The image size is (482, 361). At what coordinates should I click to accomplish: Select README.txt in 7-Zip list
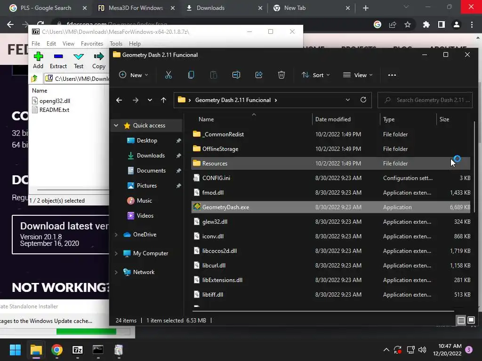[54, 110]
